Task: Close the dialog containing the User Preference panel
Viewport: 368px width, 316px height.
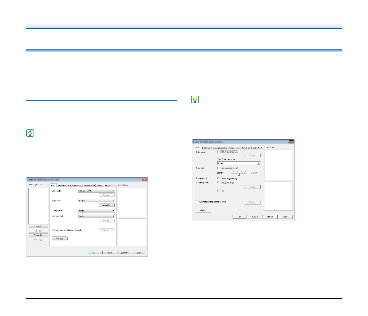Action: (x=144, y=180)
